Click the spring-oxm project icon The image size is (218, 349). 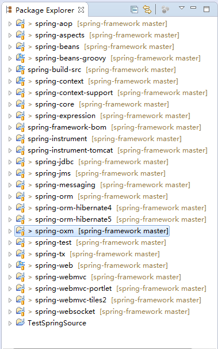point(20,231)
